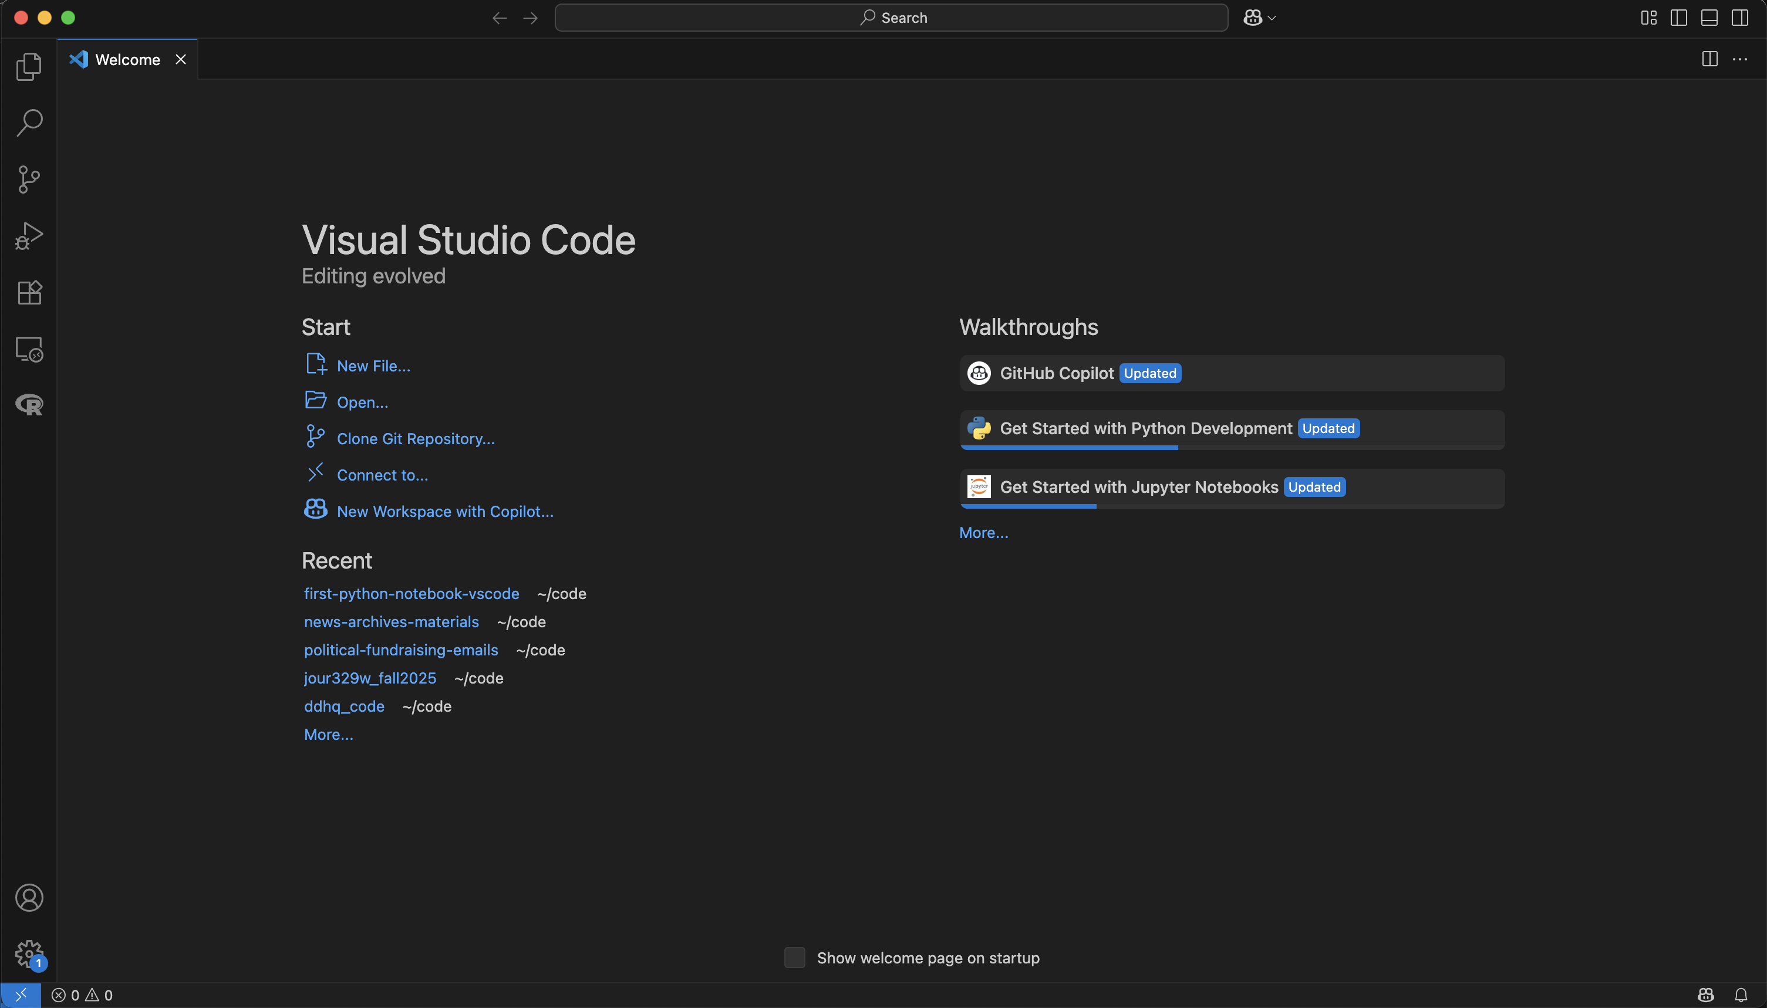Open recent first-python-notebook-vscode folder

tap(412, 594)
